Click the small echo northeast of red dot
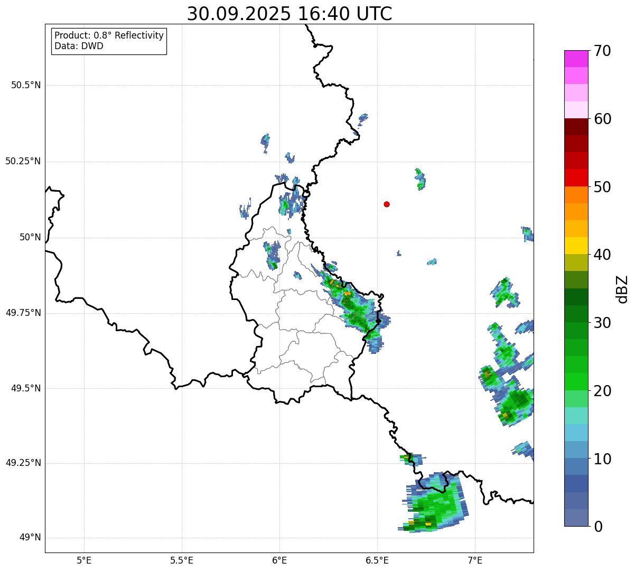Image resolution: width=635 pixels, height=571 pixels. click(x=420, y=179)
